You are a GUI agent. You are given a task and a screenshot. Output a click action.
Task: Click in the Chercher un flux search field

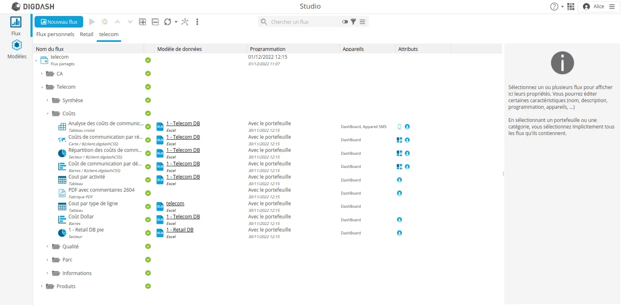pyautogui.click(x=303, y=22)
